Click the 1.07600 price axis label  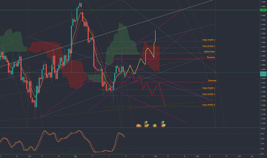click(263, 105)
